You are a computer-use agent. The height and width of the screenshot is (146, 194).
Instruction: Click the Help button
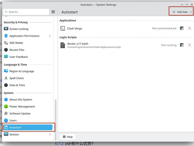click(x=68, y=137)
